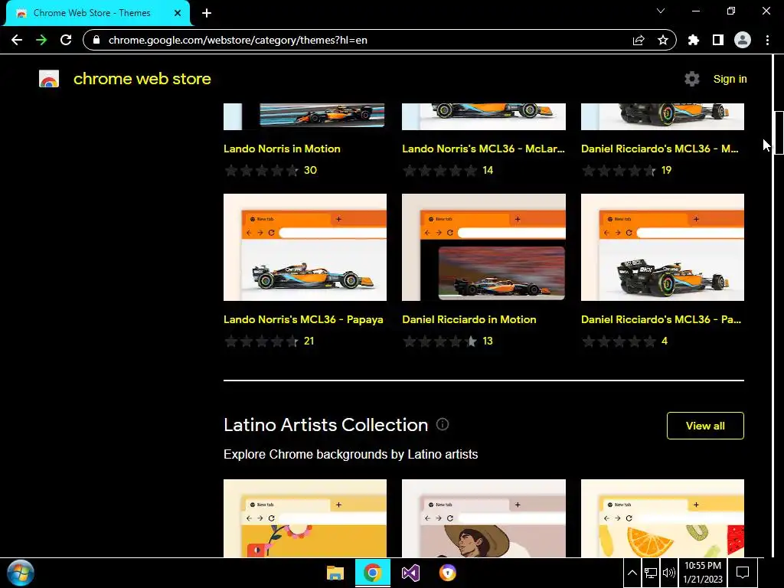
Task: Open Lando Norris in Motion theme title
Action: click(x=282, y=149)
